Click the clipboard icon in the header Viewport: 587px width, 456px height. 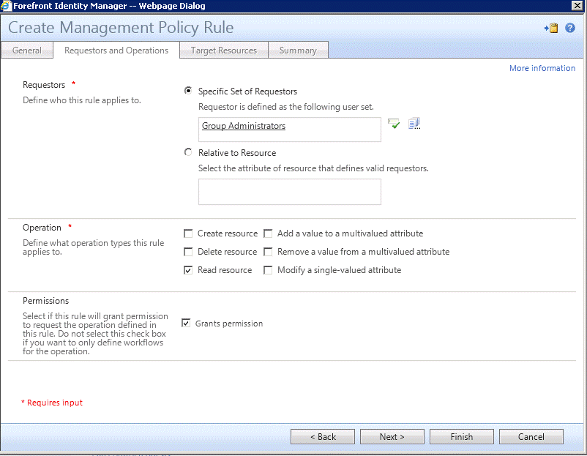point(551,28)
